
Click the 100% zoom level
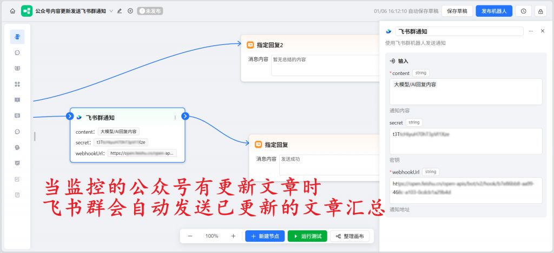coord(212,236)
